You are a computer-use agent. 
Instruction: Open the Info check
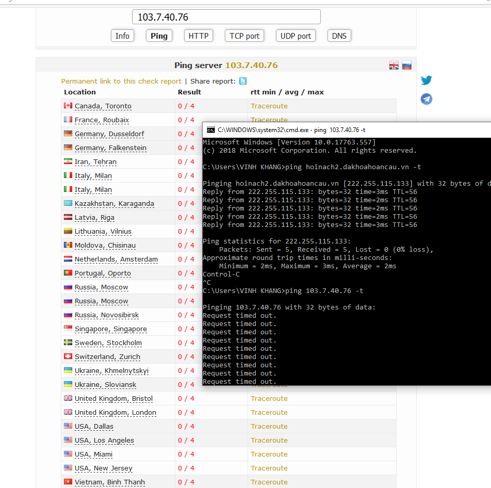point(122,36)
